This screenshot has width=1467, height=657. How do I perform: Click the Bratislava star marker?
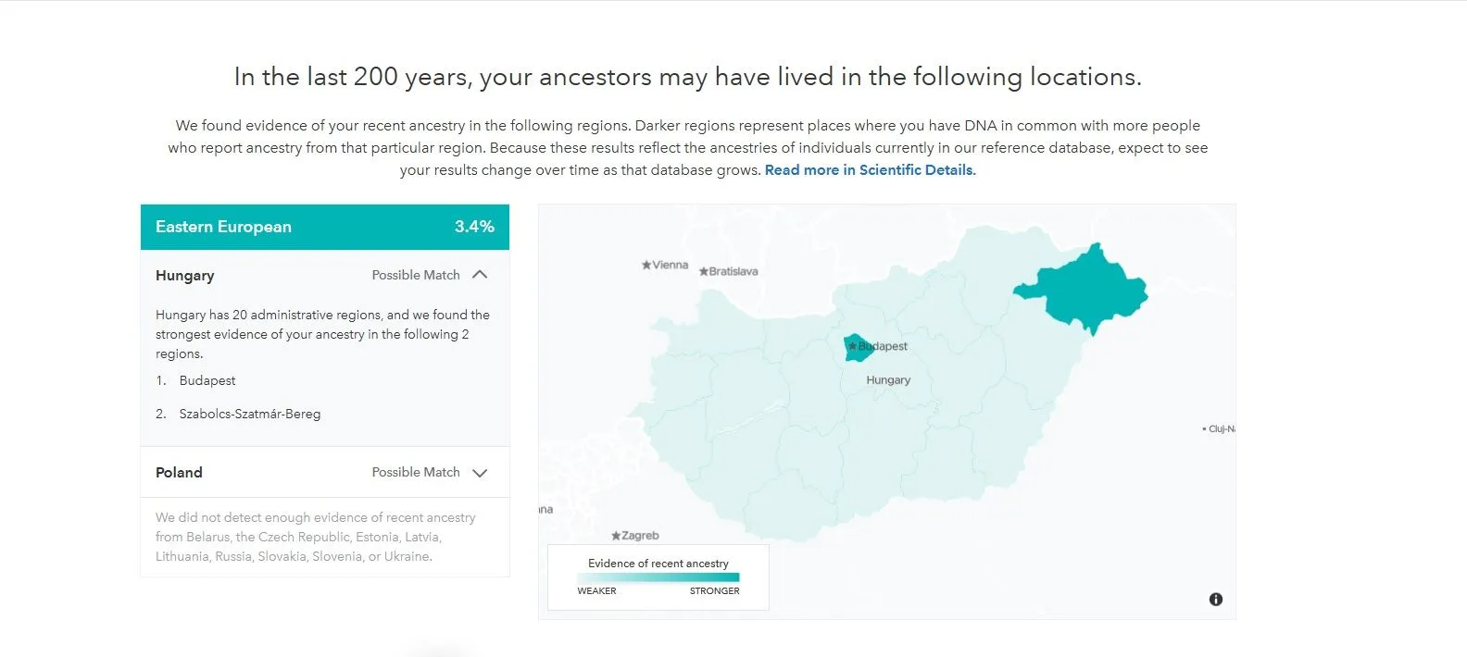coord(704,272)
